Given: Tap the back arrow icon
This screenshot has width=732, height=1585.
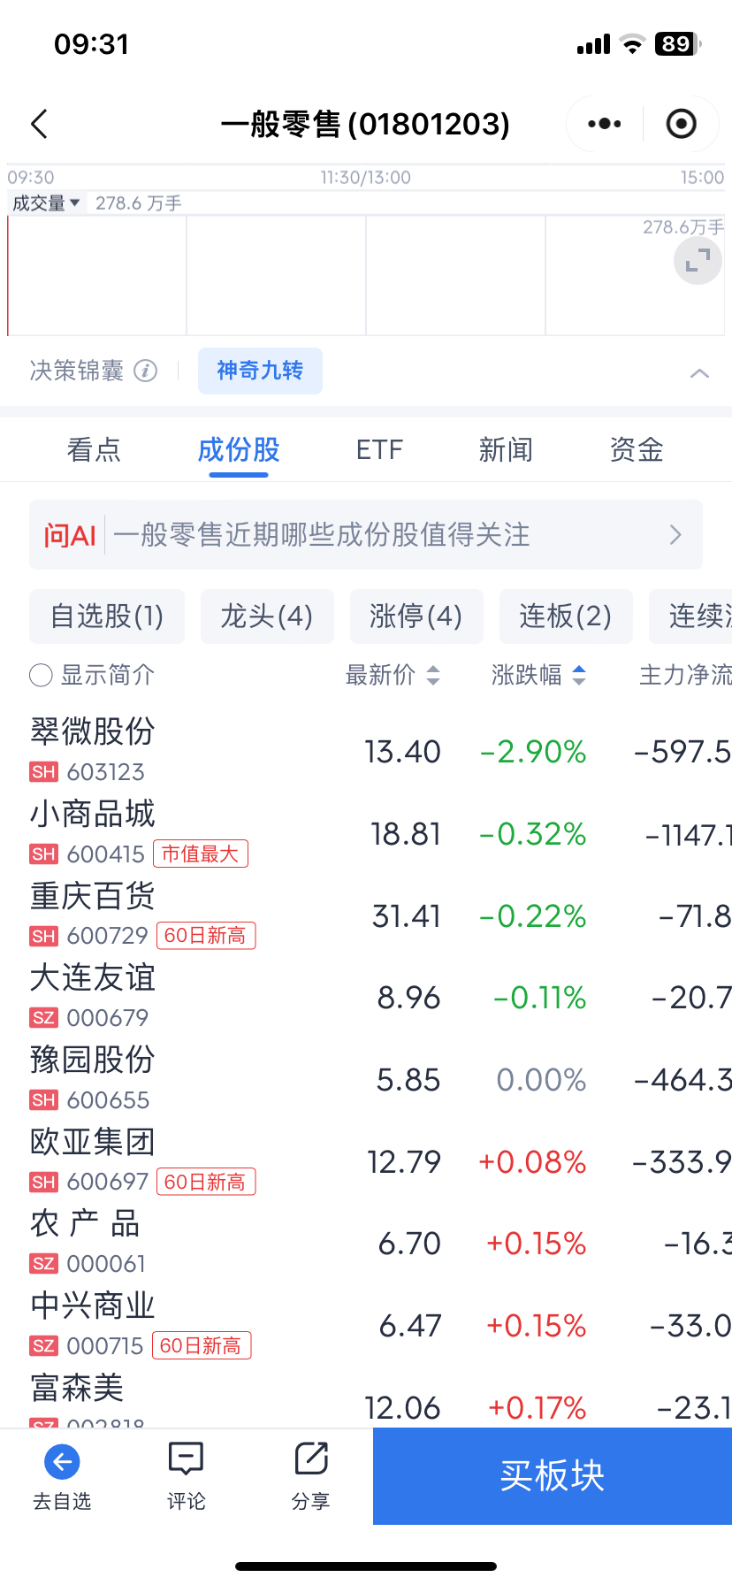Looking at the screenshot, I should click(39, 124).
